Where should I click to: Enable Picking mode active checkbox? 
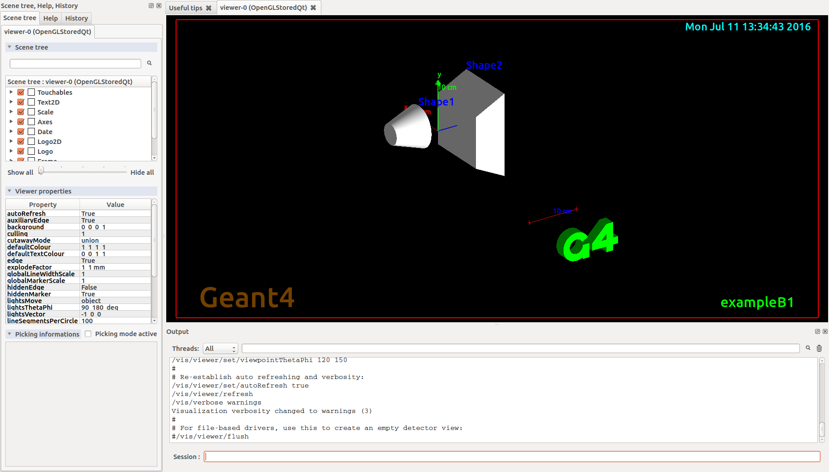[88, 333]
